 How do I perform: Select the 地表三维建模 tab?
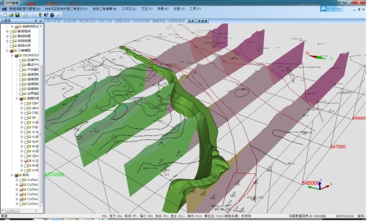coord(197,21)
